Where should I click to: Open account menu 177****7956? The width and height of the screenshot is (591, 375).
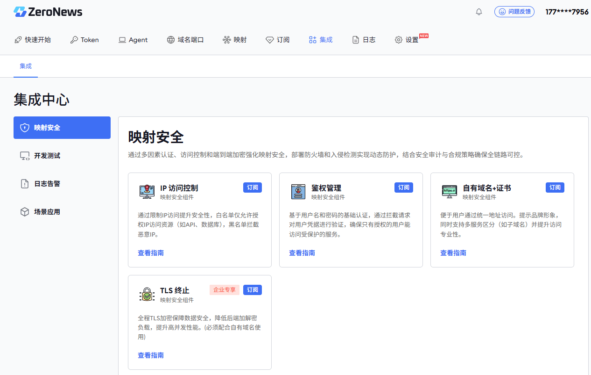pyautogui.click(x=567, y=12)
